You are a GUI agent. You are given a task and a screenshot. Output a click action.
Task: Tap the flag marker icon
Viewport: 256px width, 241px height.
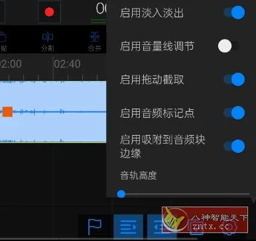[95, 227]
